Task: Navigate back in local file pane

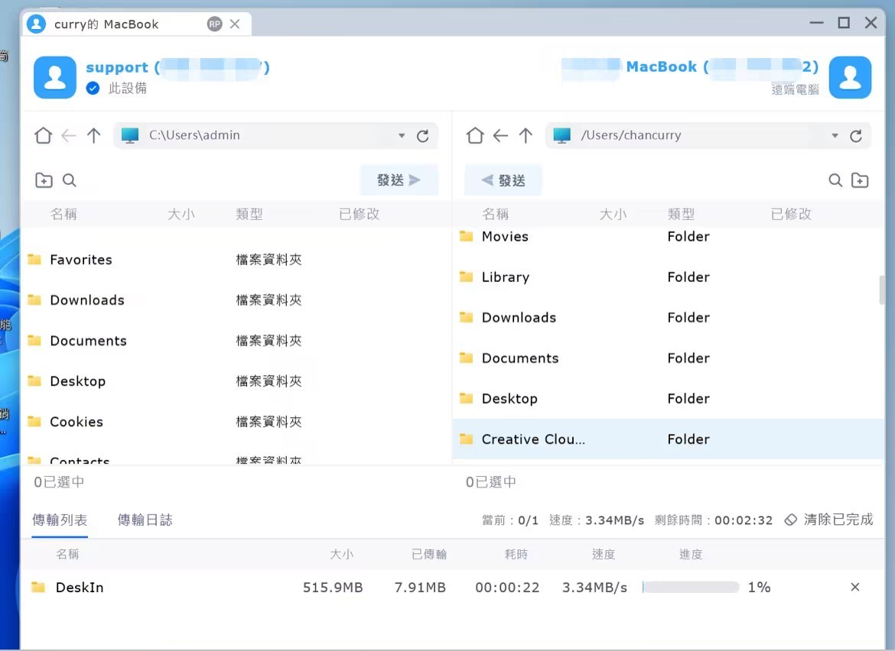Action: click(69, 136)
